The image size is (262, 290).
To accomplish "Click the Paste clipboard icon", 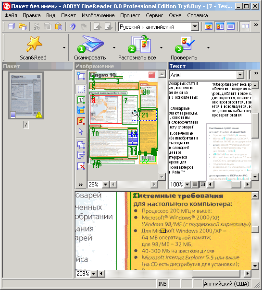I will (x=59, y=26).
